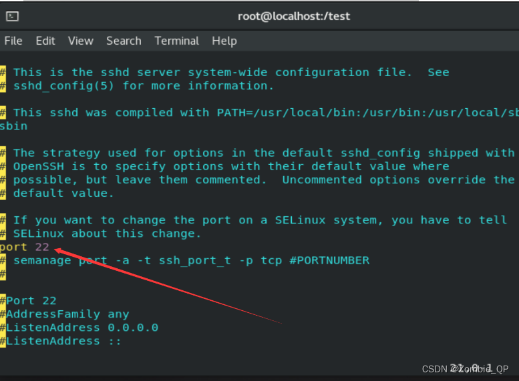Open the Search menu
519x381 pixels.
tap(124, 41)
